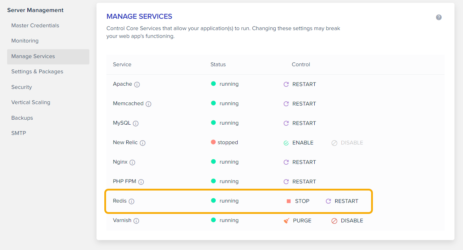
Task: Open the help question mark icon
Action: coord(439,17)
